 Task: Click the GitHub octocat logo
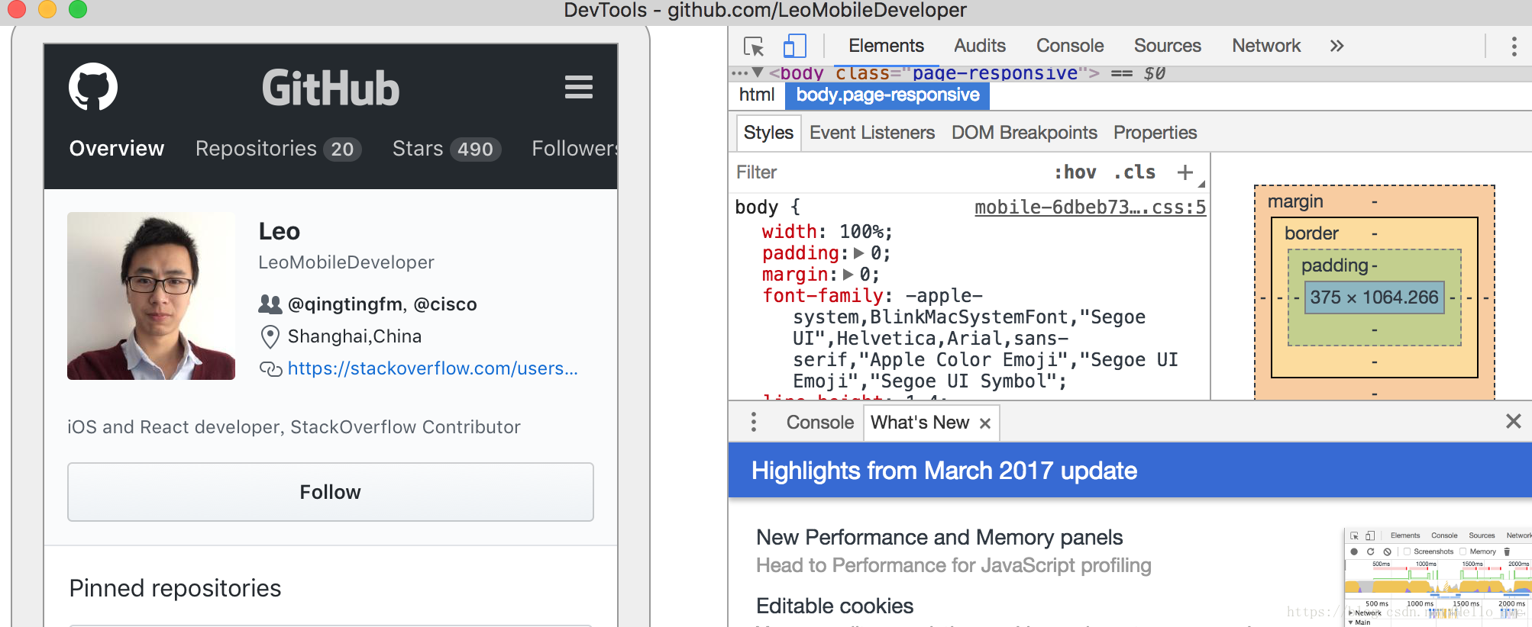[x=93, y=87]
